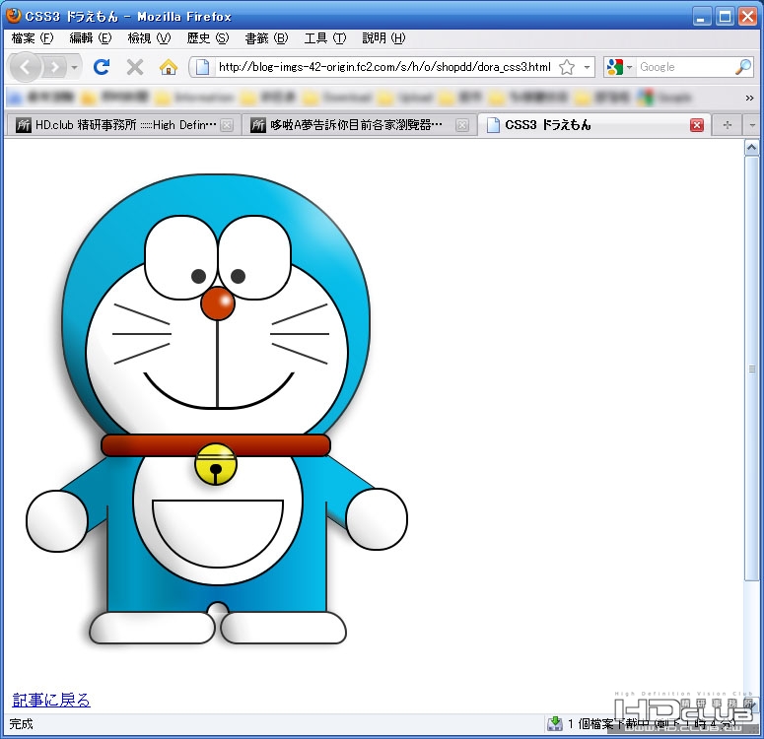The height and width of the screenshot is (739, 764).
Task: Open the list all tabs dropdown
Action: point(751,125)
